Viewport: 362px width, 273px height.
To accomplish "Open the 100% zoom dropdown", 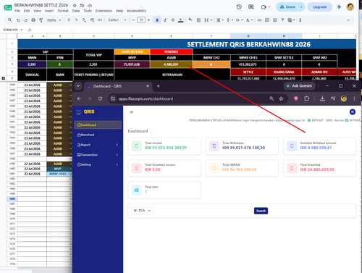I will (54, 20).
